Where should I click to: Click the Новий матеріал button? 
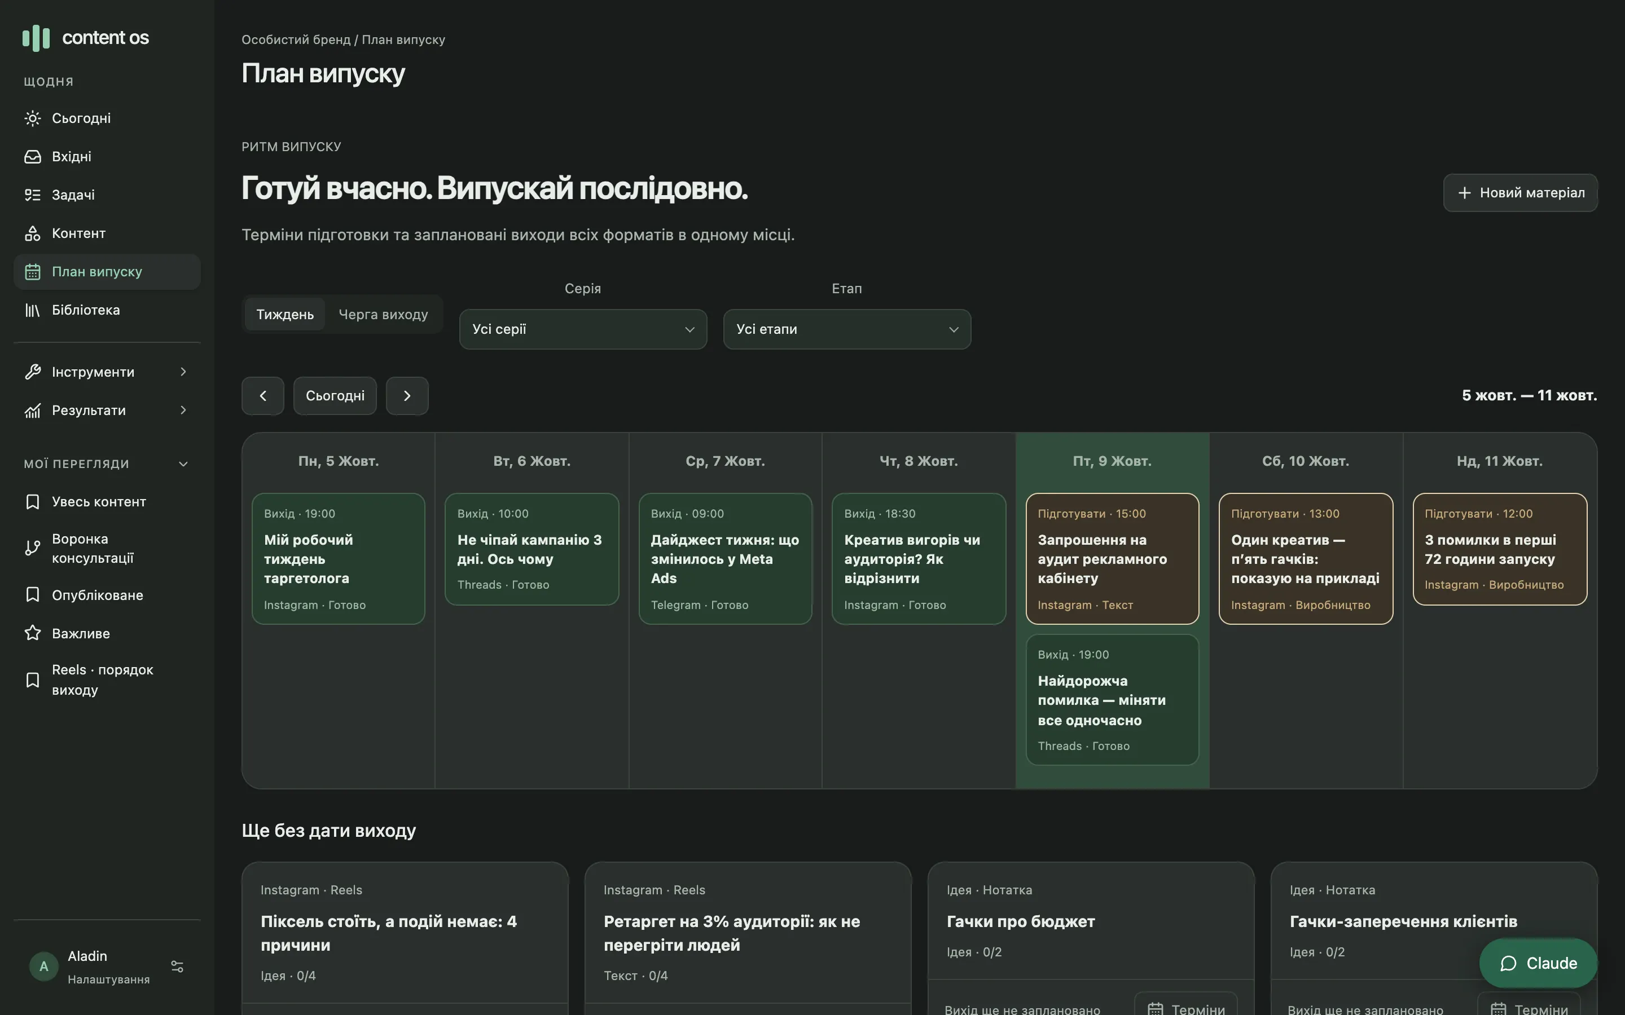click(x=1520, y=193)
